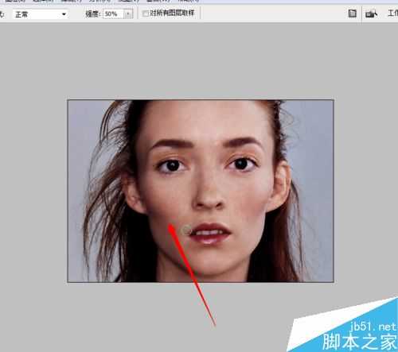Click the 脚本之家 watermark logo

point(360,342)
